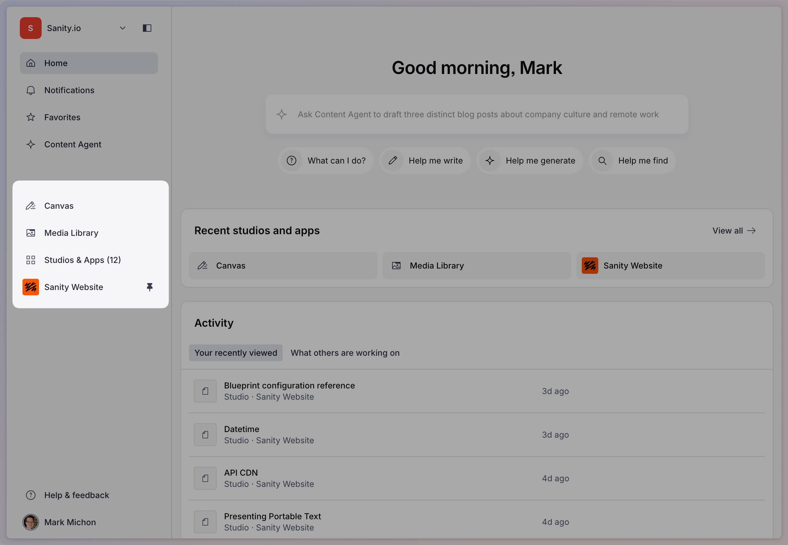Click '4d ago' on the API CDN row
The height and width of the screenshot is (545, 788).
coord(555,478)
